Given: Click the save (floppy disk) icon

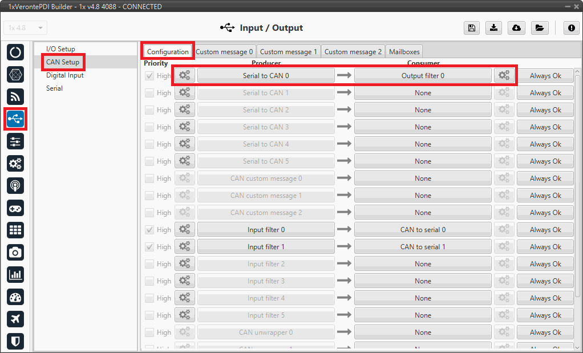Looking at the screenshot, I should click(x=471, y=28).
